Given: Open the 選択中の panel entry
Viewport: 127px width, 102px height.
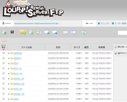Looking at the screenshot, I should [x=122, y=53].
